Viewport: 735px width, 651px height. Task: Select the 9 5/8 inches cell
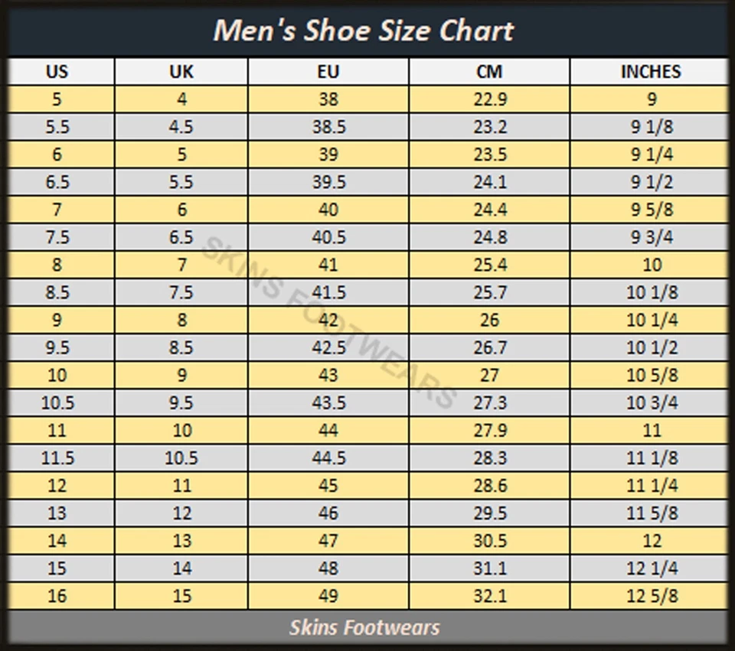click(x=652, y=210)
